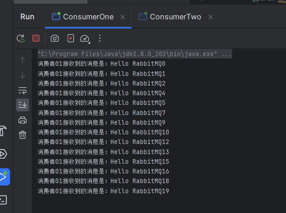This screenshot has height=213, width=286.
Task: Click the java.exe command line
Action: click(135, 54)
